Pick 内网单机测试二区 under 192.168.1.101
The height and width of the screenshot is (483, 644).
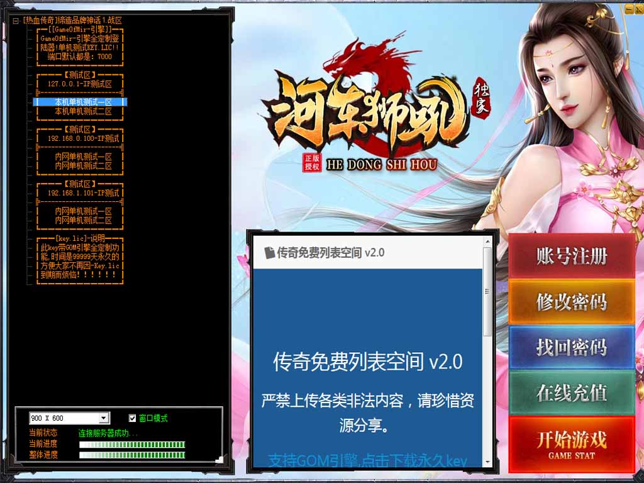84,220
